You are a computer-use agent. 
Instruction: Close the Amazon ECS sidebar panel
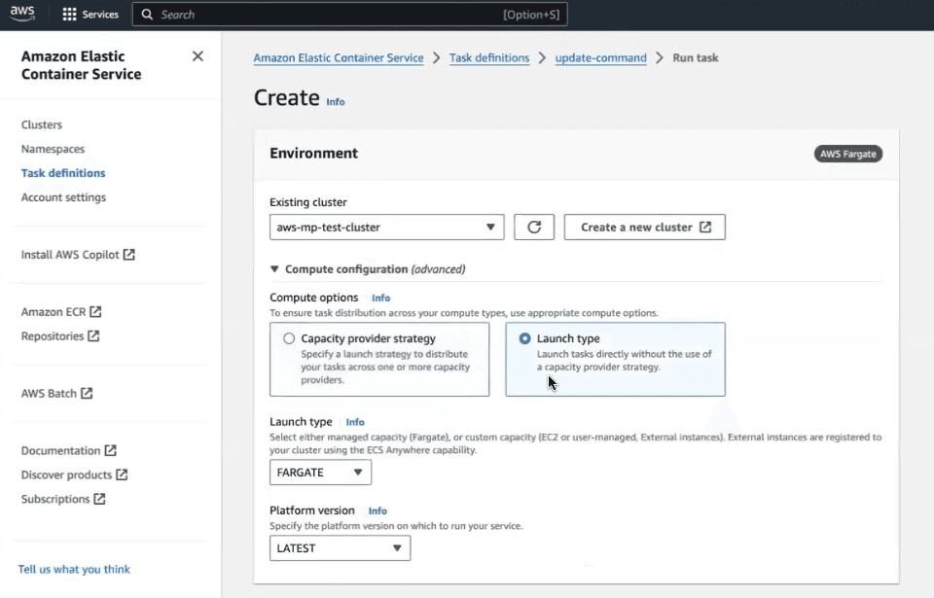(198, 56)
